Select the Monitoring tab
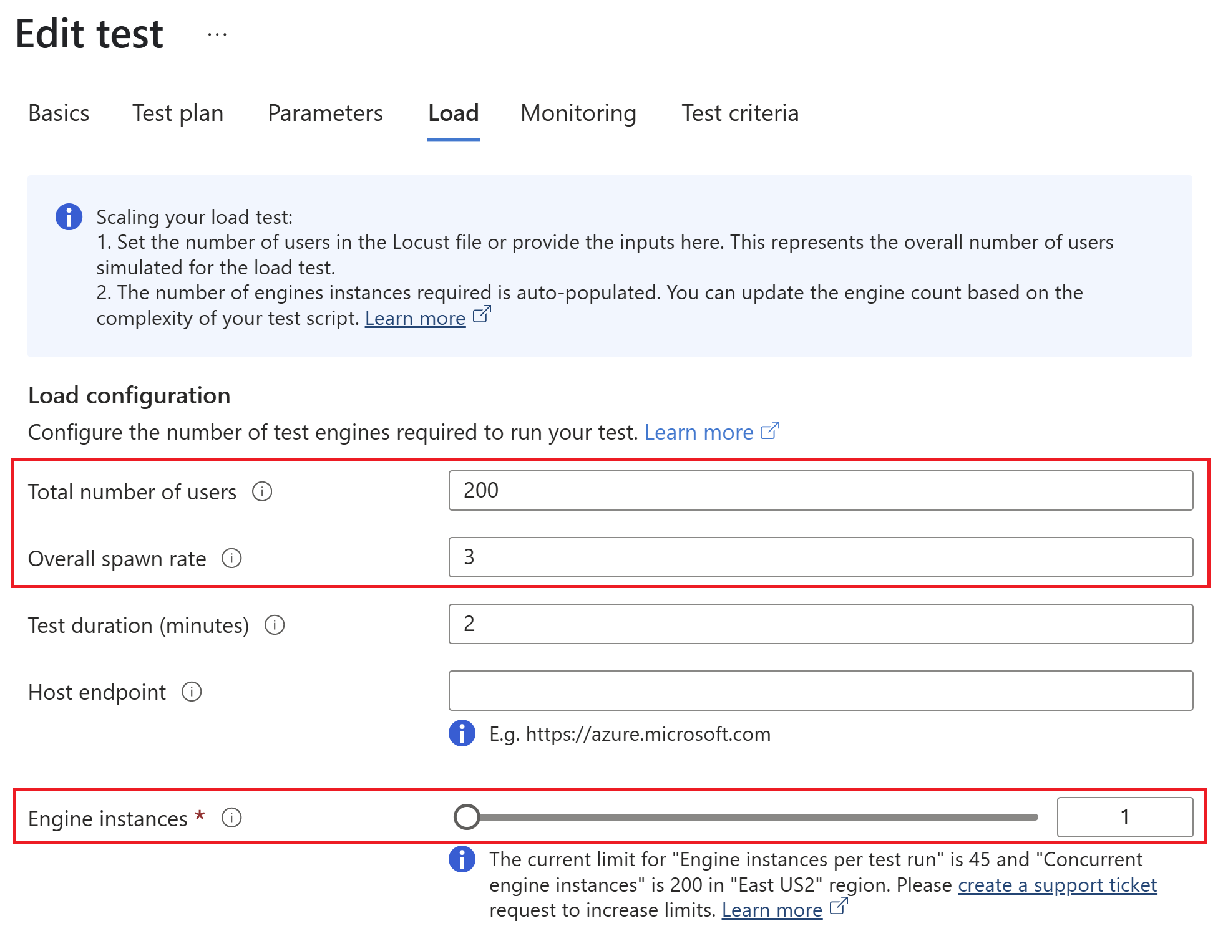The width and height of the screenshot is (1218, 936). 578,113
